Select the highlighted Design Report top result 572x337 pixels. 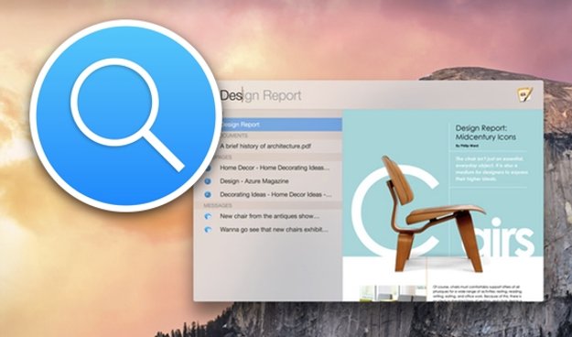pos(282,125)
